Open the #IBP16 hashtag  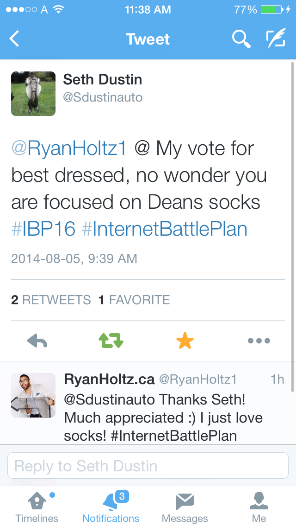[x=43, y=229]
